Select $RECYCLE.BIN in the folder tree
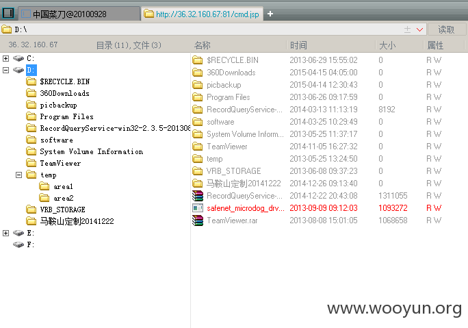 coord(64,81)
